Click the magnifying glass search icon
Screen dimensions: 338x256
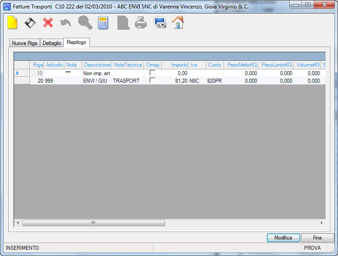coord(85,23)
